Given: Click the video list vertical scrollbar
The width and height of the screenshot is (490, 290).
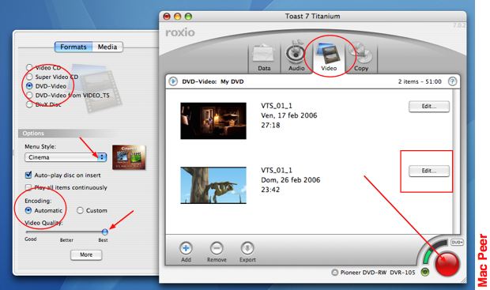Looking at the screenshot, I should 456,161.
